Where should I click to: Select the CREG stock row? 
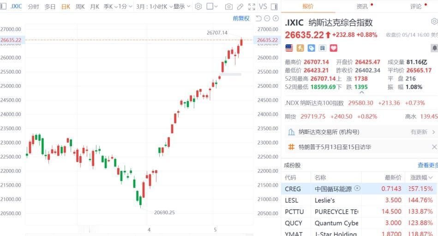[359, 189]
